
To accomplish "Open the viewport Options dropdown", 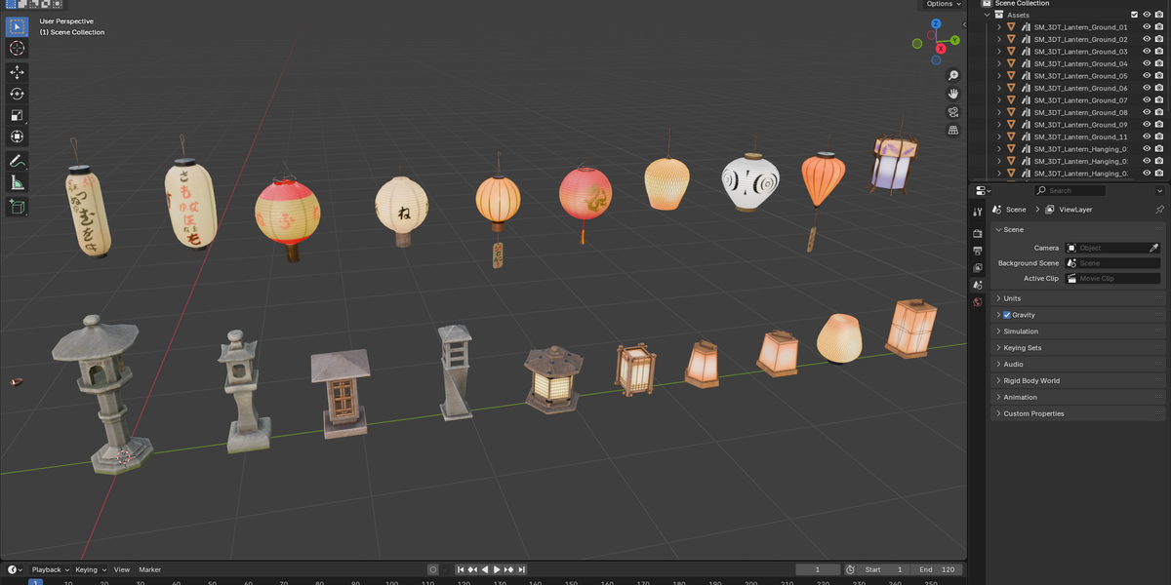I will [x=944, y=4].
